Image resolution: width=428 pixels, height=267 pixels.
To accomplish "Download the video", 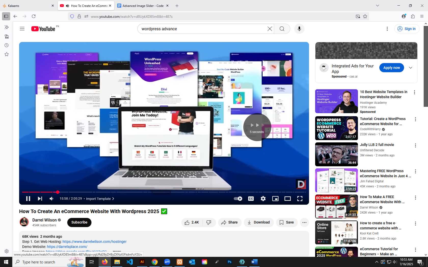I will (259, 222).
